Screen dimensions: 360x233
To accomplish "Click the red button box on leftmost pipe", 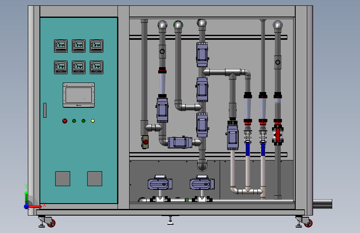I will (x=145, y=142).
